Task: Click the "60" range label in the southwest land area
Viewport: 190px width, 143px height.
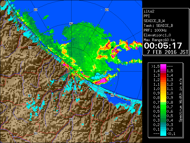Action: click(x=36, y=133)
